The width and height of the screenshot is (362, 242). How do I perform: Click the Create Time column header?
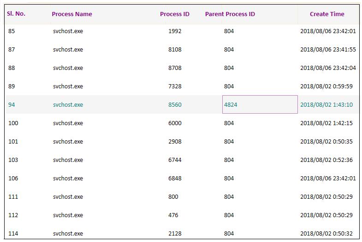(x=326, y=14)
